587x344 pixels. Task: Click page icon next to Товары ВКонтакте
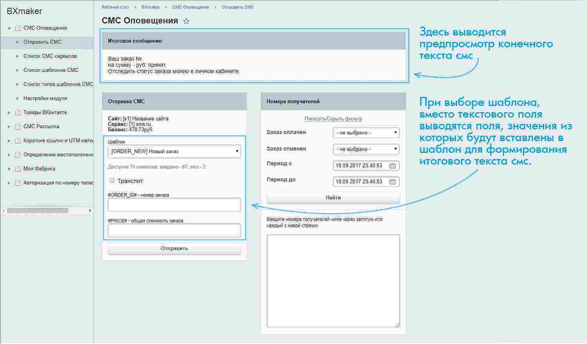click(18, 113)
